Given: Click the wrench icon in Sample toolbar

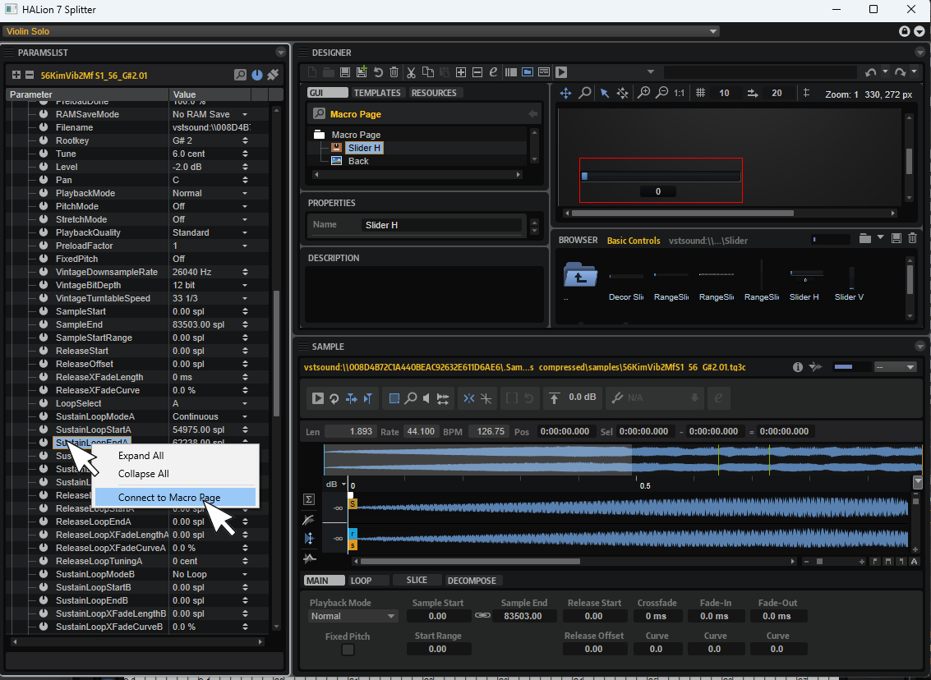Looking at the screenshot, I should coord(617,398).
